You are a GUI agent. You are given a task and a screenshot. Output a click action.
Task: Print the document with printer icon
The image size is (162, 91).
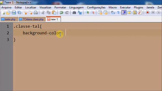point(36,13)
